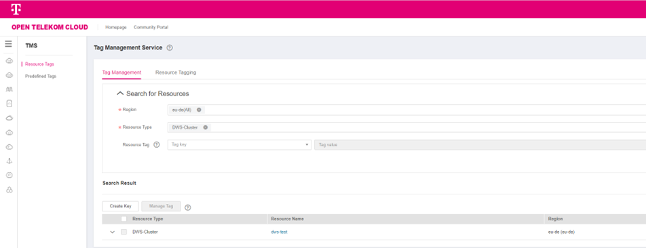
Task: Click the TMS sidebar title
Action: click(31, 45)
